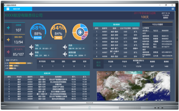Click the 截止率 label under 84%
The image size is (179, 111).
click(58, 38)
